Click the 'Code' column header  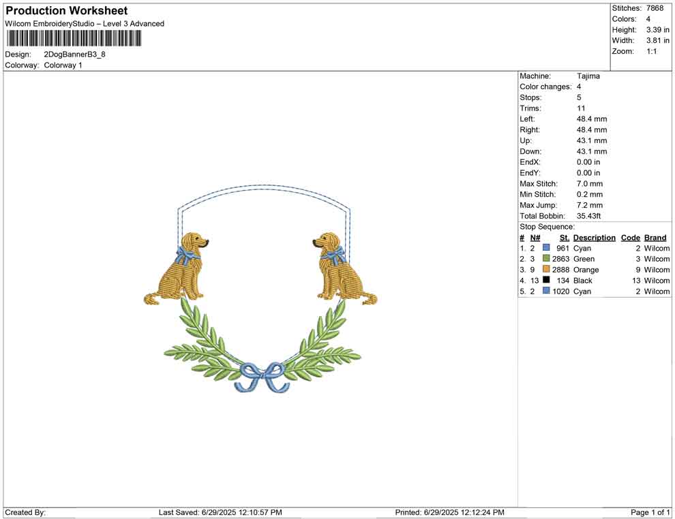click(631, 237)
